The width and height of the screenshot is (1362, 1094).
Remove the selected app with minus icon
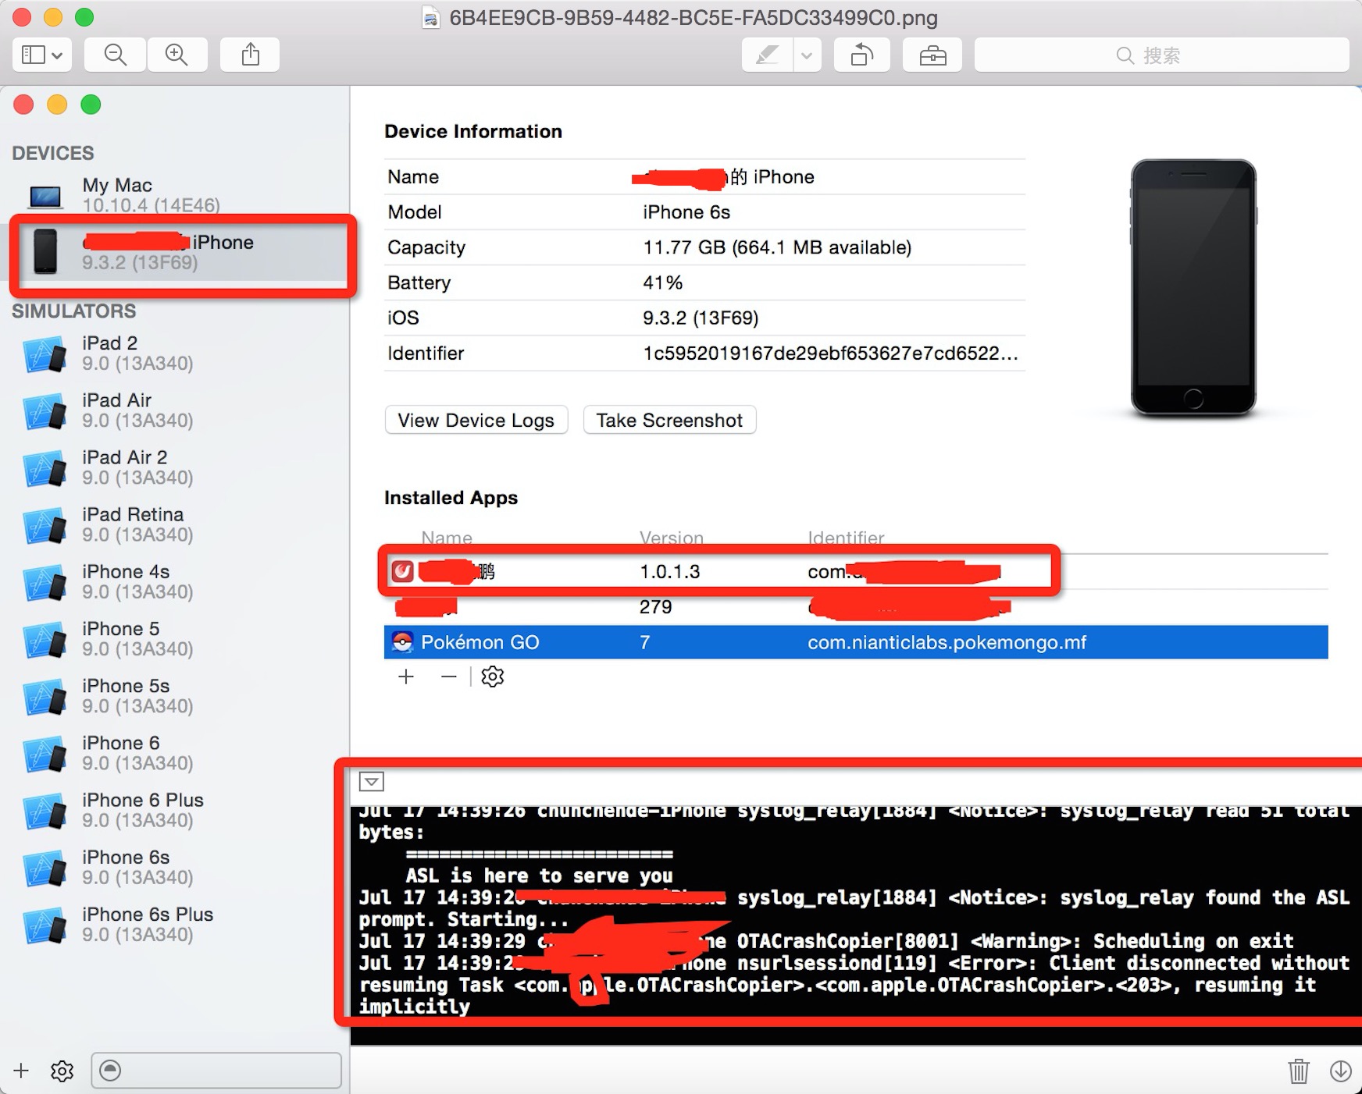coord(448,677)
